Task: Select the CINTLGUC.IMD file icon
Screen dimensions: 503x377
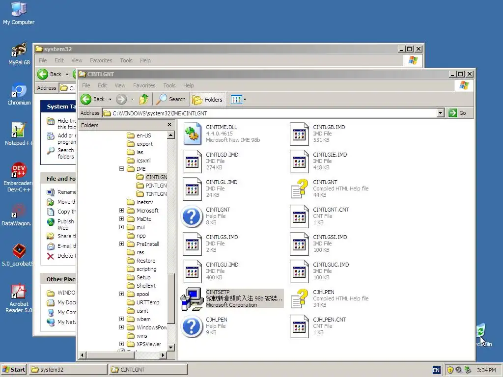Action: click(x=299, y=272)
